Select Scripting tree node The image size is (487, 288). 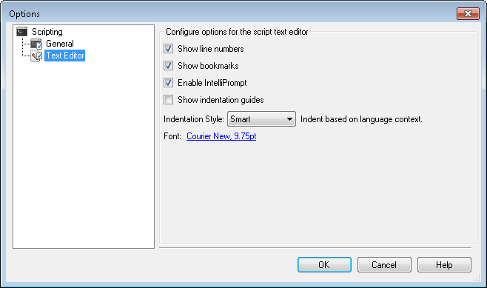47,32
